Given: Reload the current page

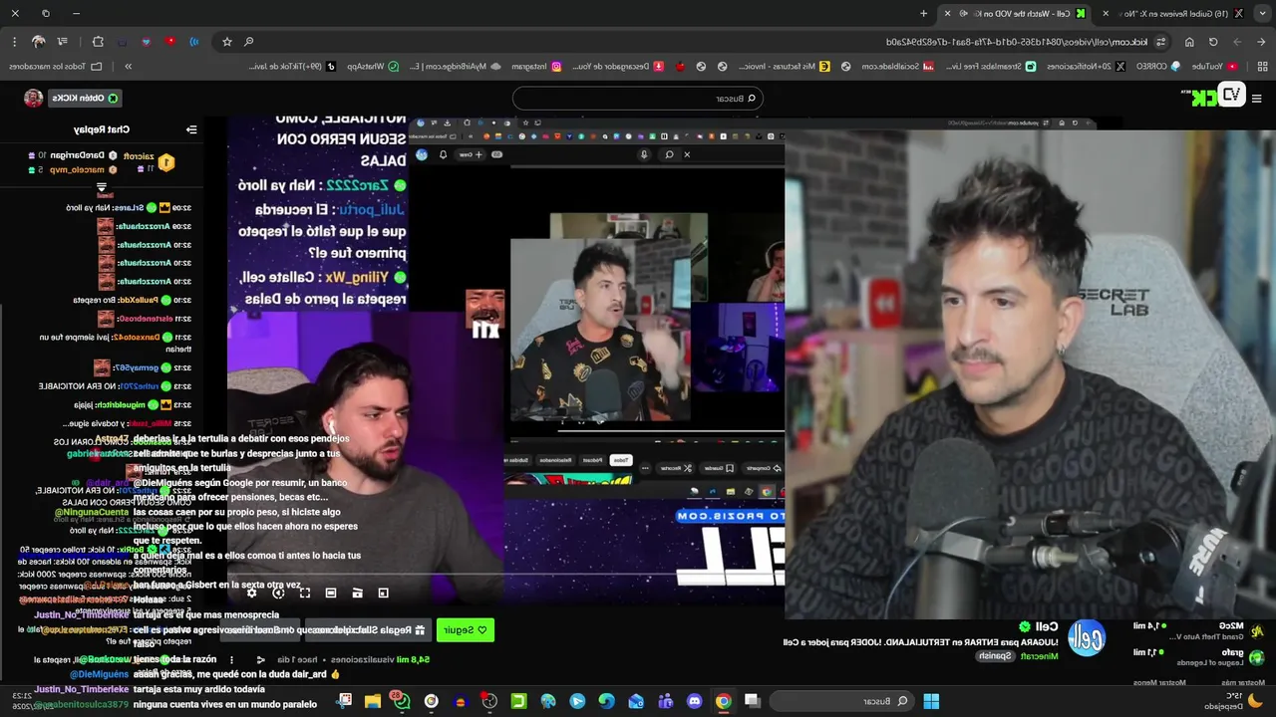Looking at the screenshot, I should tap(1213, 42).
